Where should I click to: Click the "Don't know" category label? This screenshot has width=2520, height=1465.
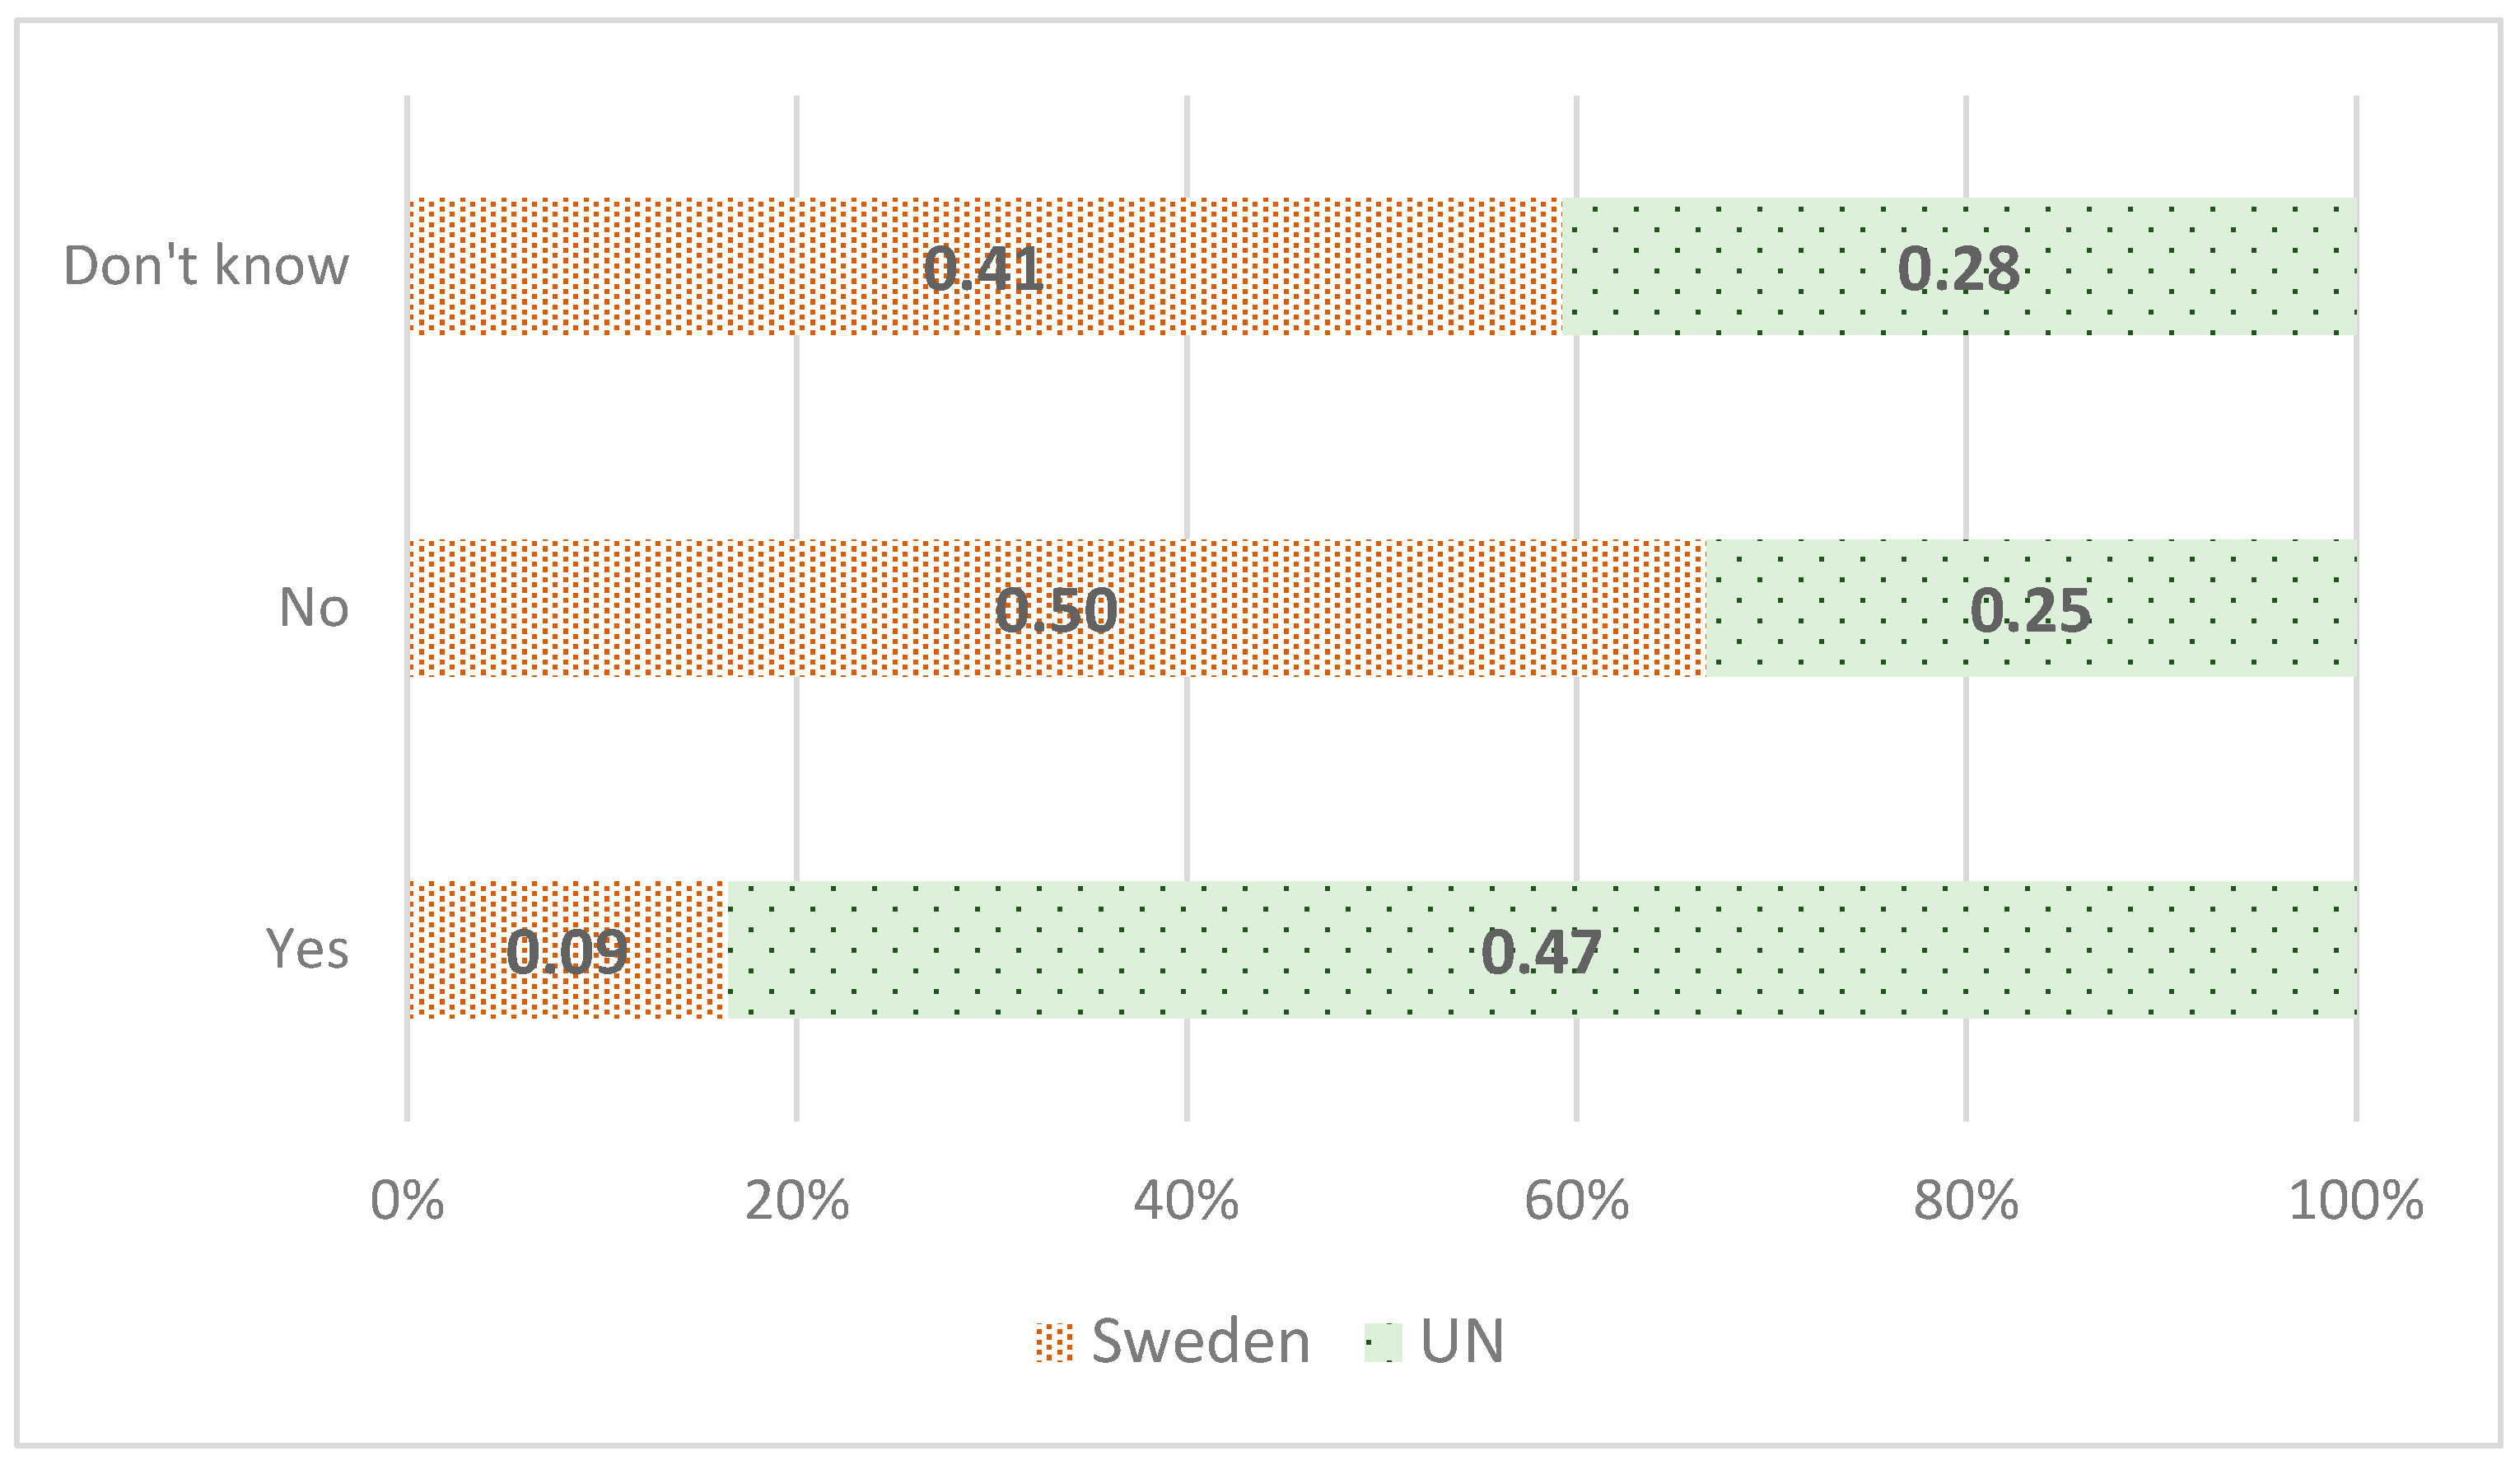206,266
